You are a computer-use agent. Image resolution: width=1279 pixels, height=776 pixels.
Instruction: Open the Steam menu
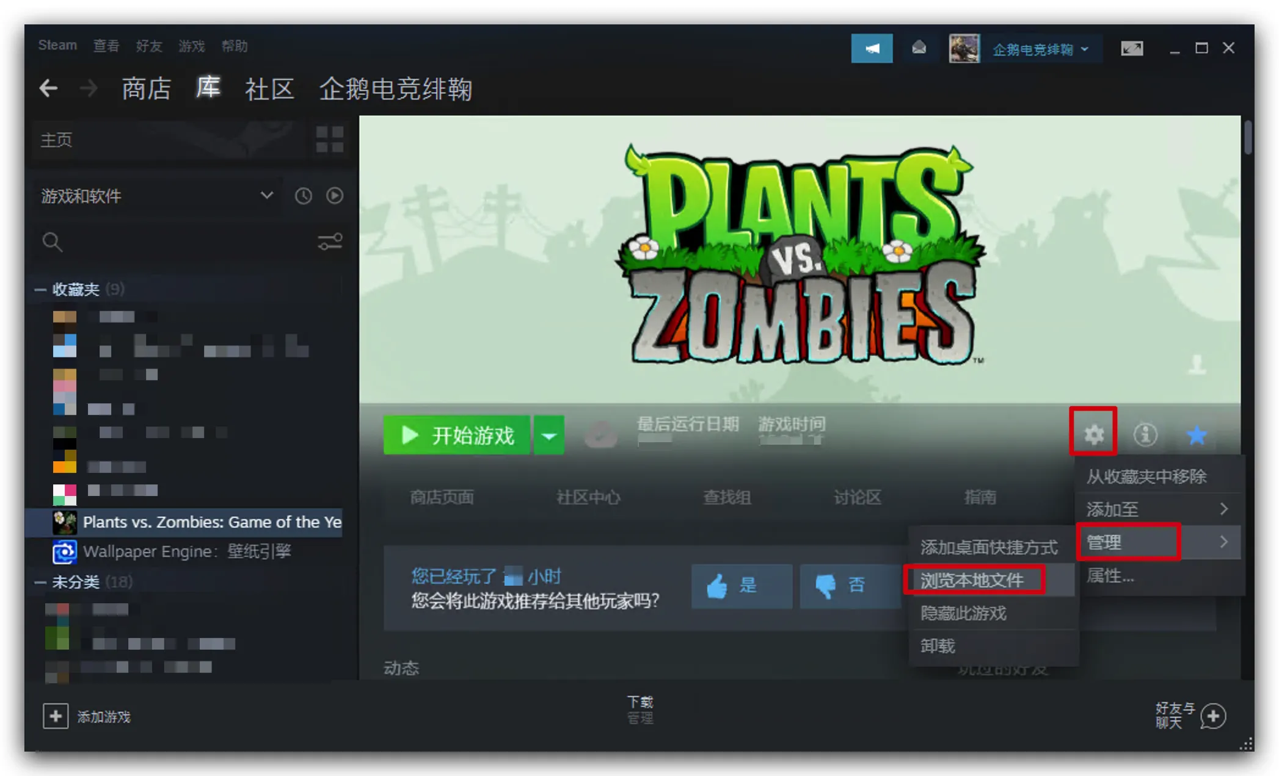coord(57,45)
